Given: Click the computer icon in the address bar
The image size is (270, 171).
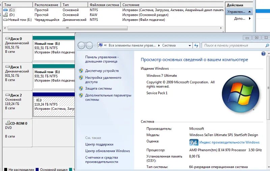Looking at the screenshot, I should (x=100, y=45).
